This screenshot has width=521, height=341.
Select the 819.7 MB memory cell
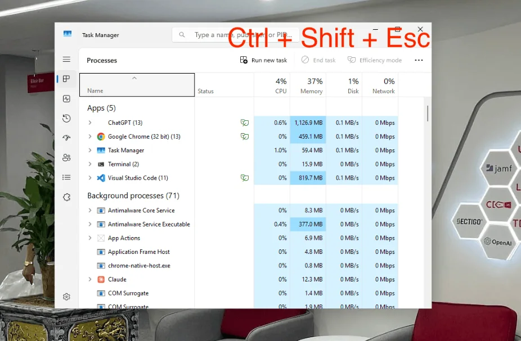[308, 178]
